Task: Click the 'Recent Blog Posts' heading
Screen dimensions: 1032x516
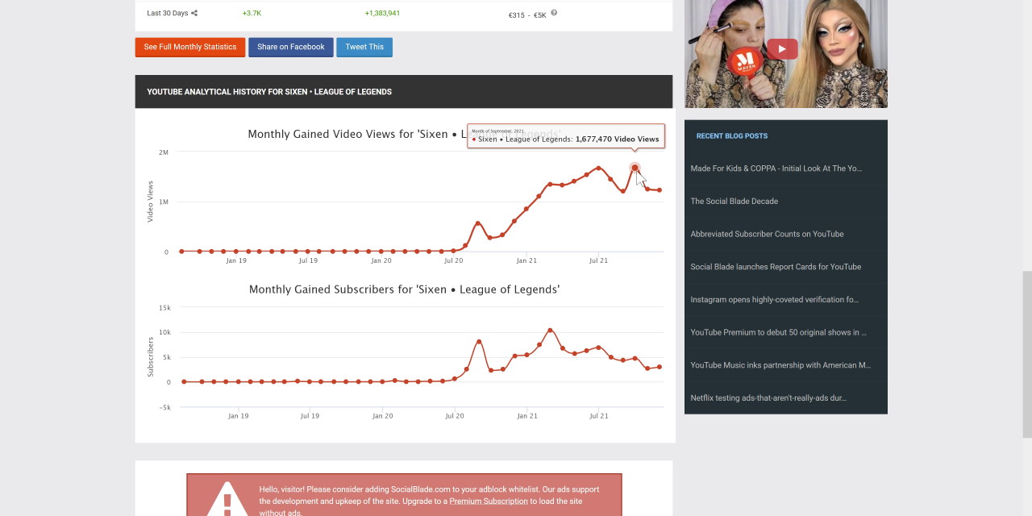Action: click(732, 135)
